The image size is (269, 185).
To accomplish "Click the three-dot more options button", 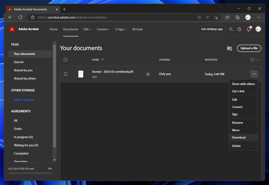I will pyautogui.click(x=254, y=74).
